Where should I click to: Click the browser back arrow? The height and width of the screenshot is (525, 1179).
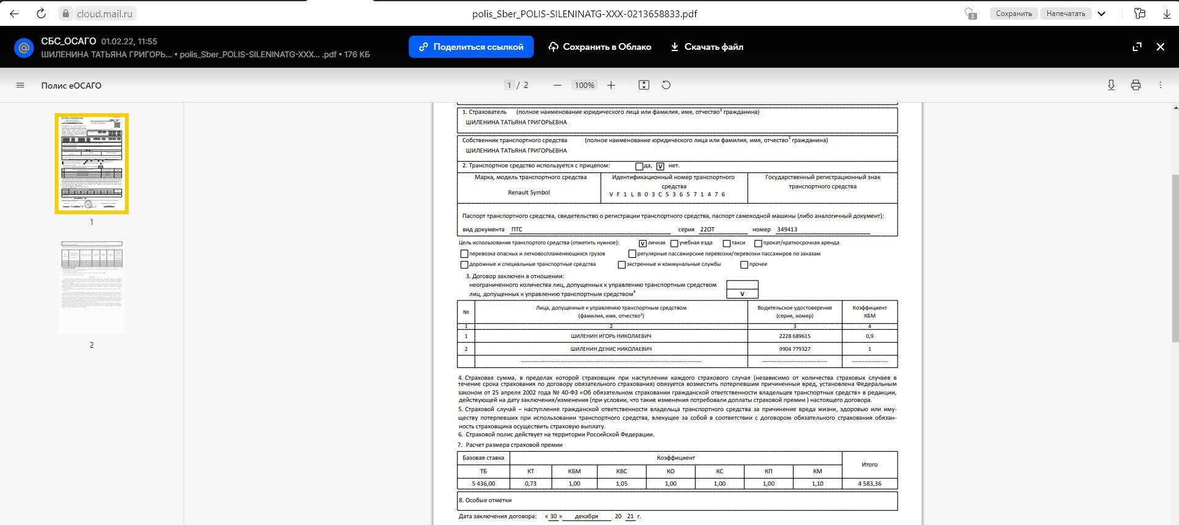14,14
